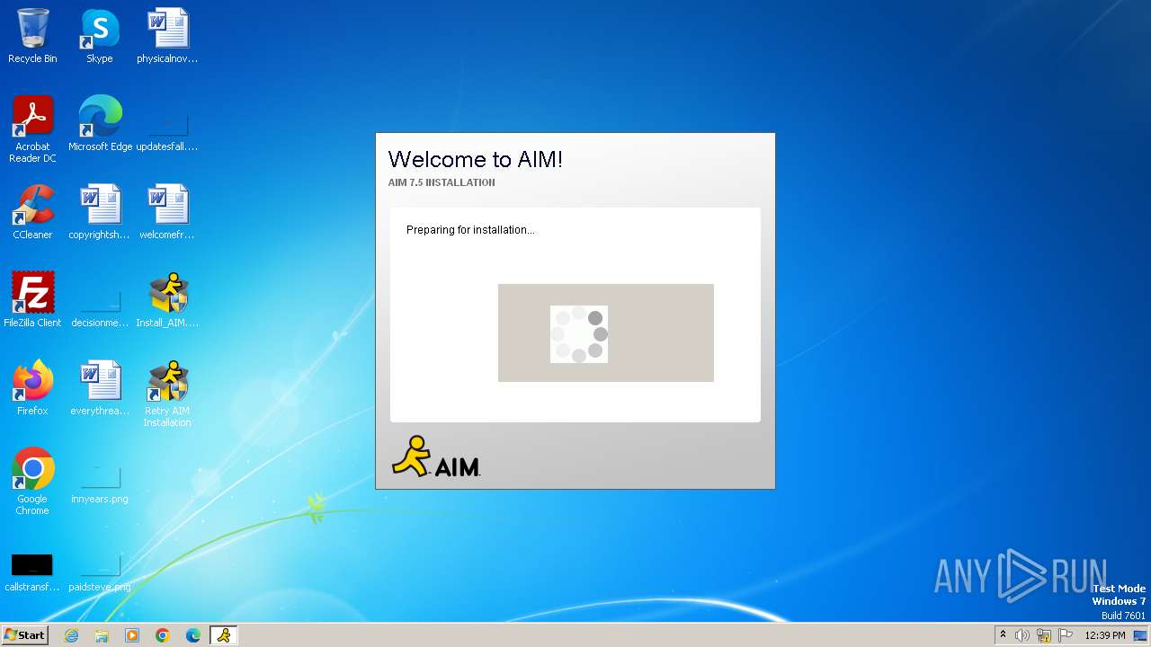1151x647 pixels.
Task: Activate the AIM installer taskbar button
Action: coord(224,635)
